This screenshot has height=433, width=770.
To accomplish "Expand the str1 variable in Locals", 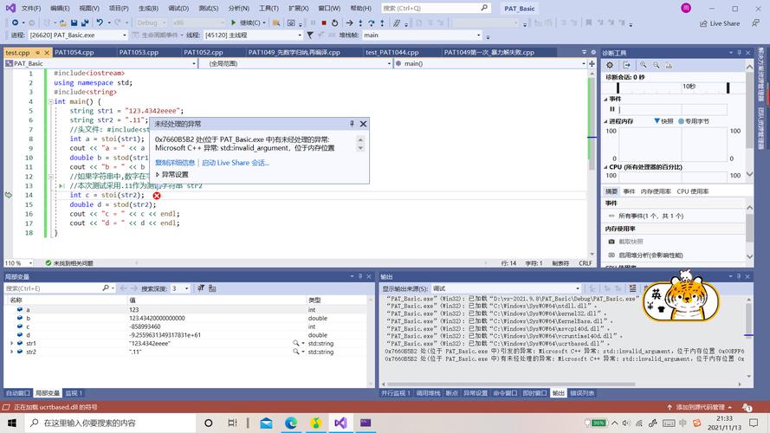I will 11,343.
